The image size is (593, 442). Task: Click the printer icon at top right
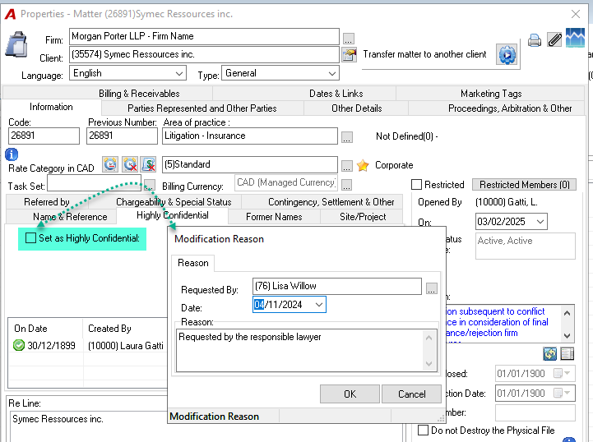(534, 40)
